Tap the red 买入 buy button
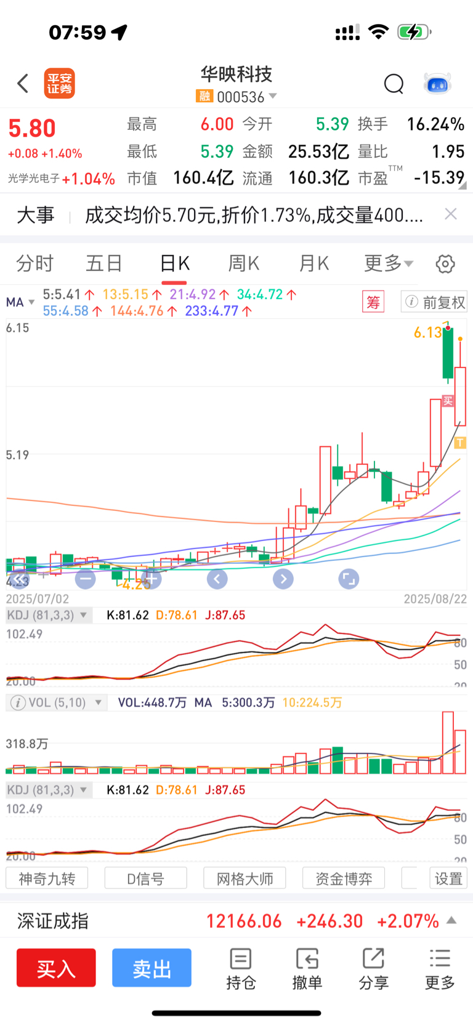This screenshot has width=473, height=1025. pyautogui.click(x=56, y=968)
